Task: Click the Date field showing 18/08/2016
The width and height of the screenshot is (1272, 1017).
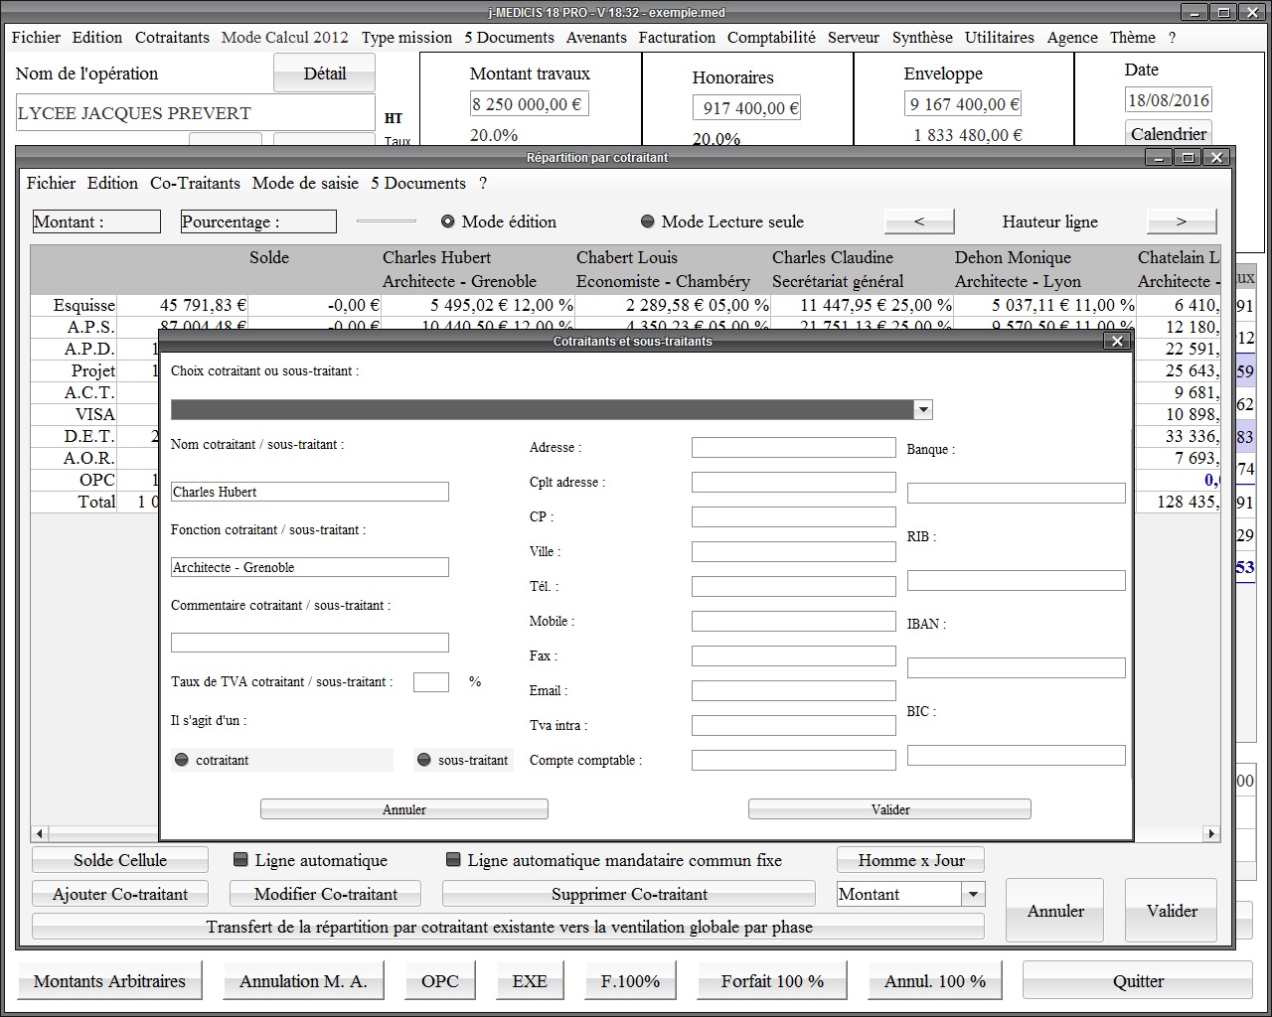Action: pyautogui.click(x=1169, y=100)
